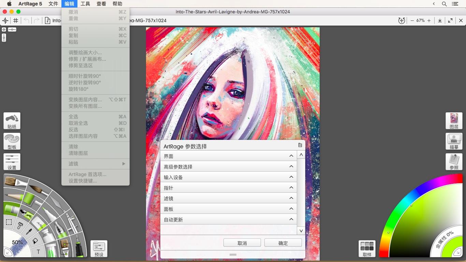Open the 设置 settings panel

12,162
